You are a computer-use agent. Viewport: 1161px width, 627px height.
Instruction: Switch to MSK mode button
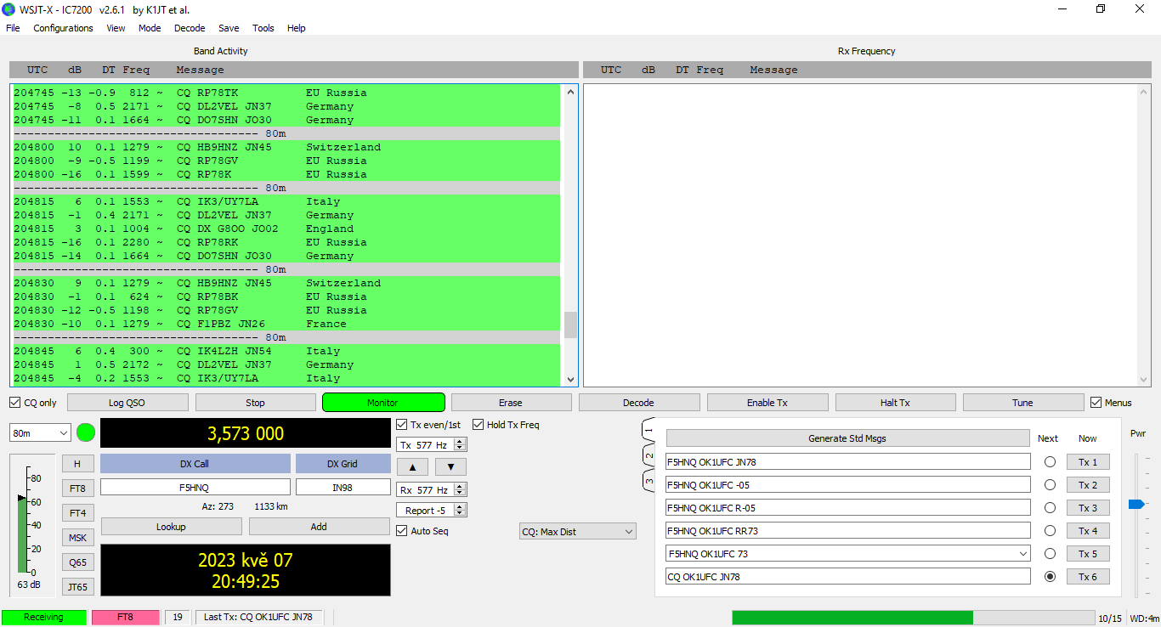point(77,538)
